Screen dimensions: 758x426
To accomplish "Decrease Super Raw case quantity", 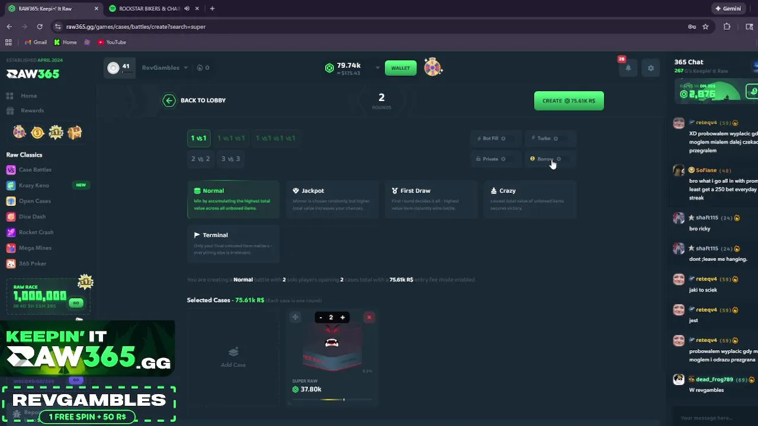I will 320,318.
